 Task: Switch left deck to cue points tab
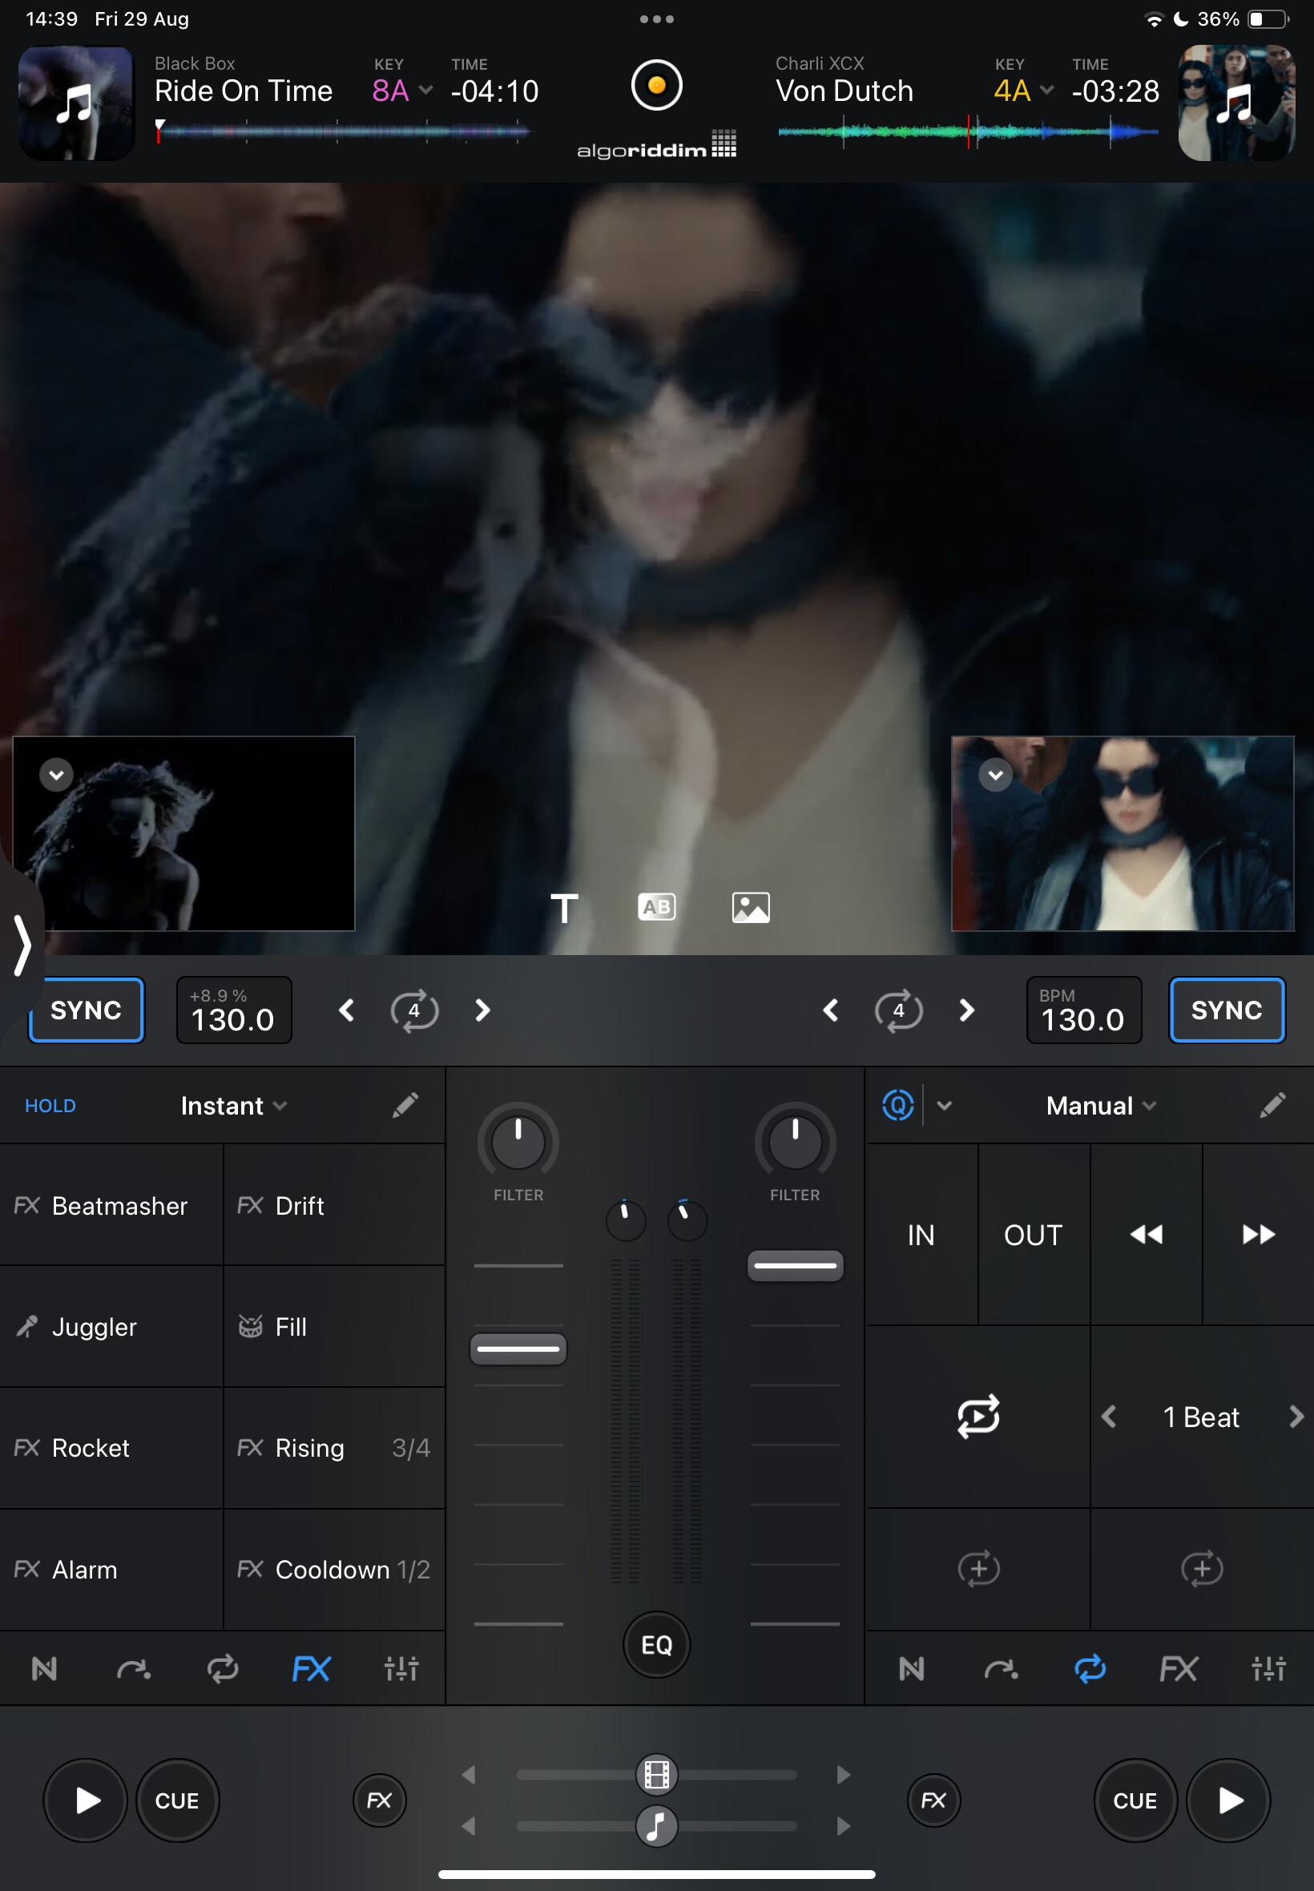click(x=133, y=1669)
